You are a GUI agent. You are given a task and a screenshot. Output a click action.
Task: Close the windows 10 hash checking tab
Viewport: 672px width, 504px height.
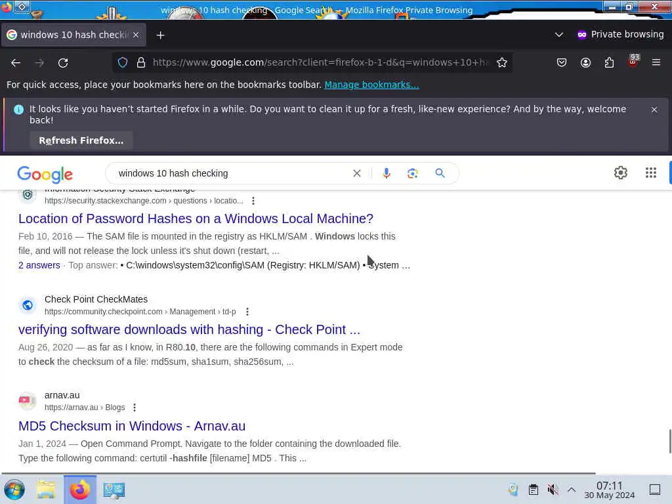pyautogui.click(x=136, y=35)
